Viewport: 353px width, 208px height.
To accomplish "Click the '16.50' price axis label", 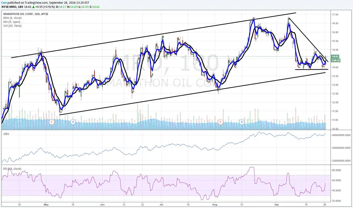I will coord(335,23).
